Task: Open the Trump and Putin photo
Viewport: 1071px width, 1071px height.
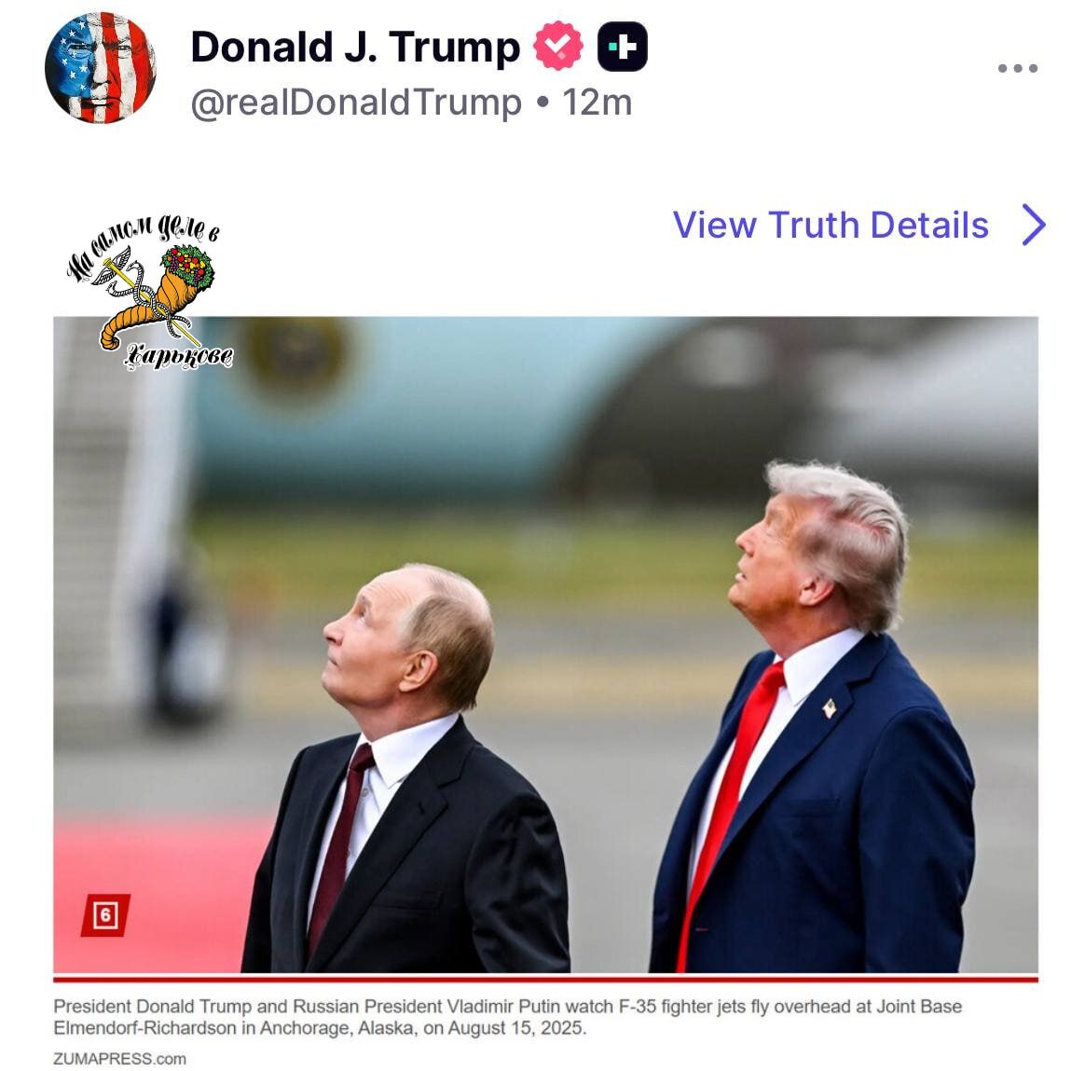Action: click(545, 644)
